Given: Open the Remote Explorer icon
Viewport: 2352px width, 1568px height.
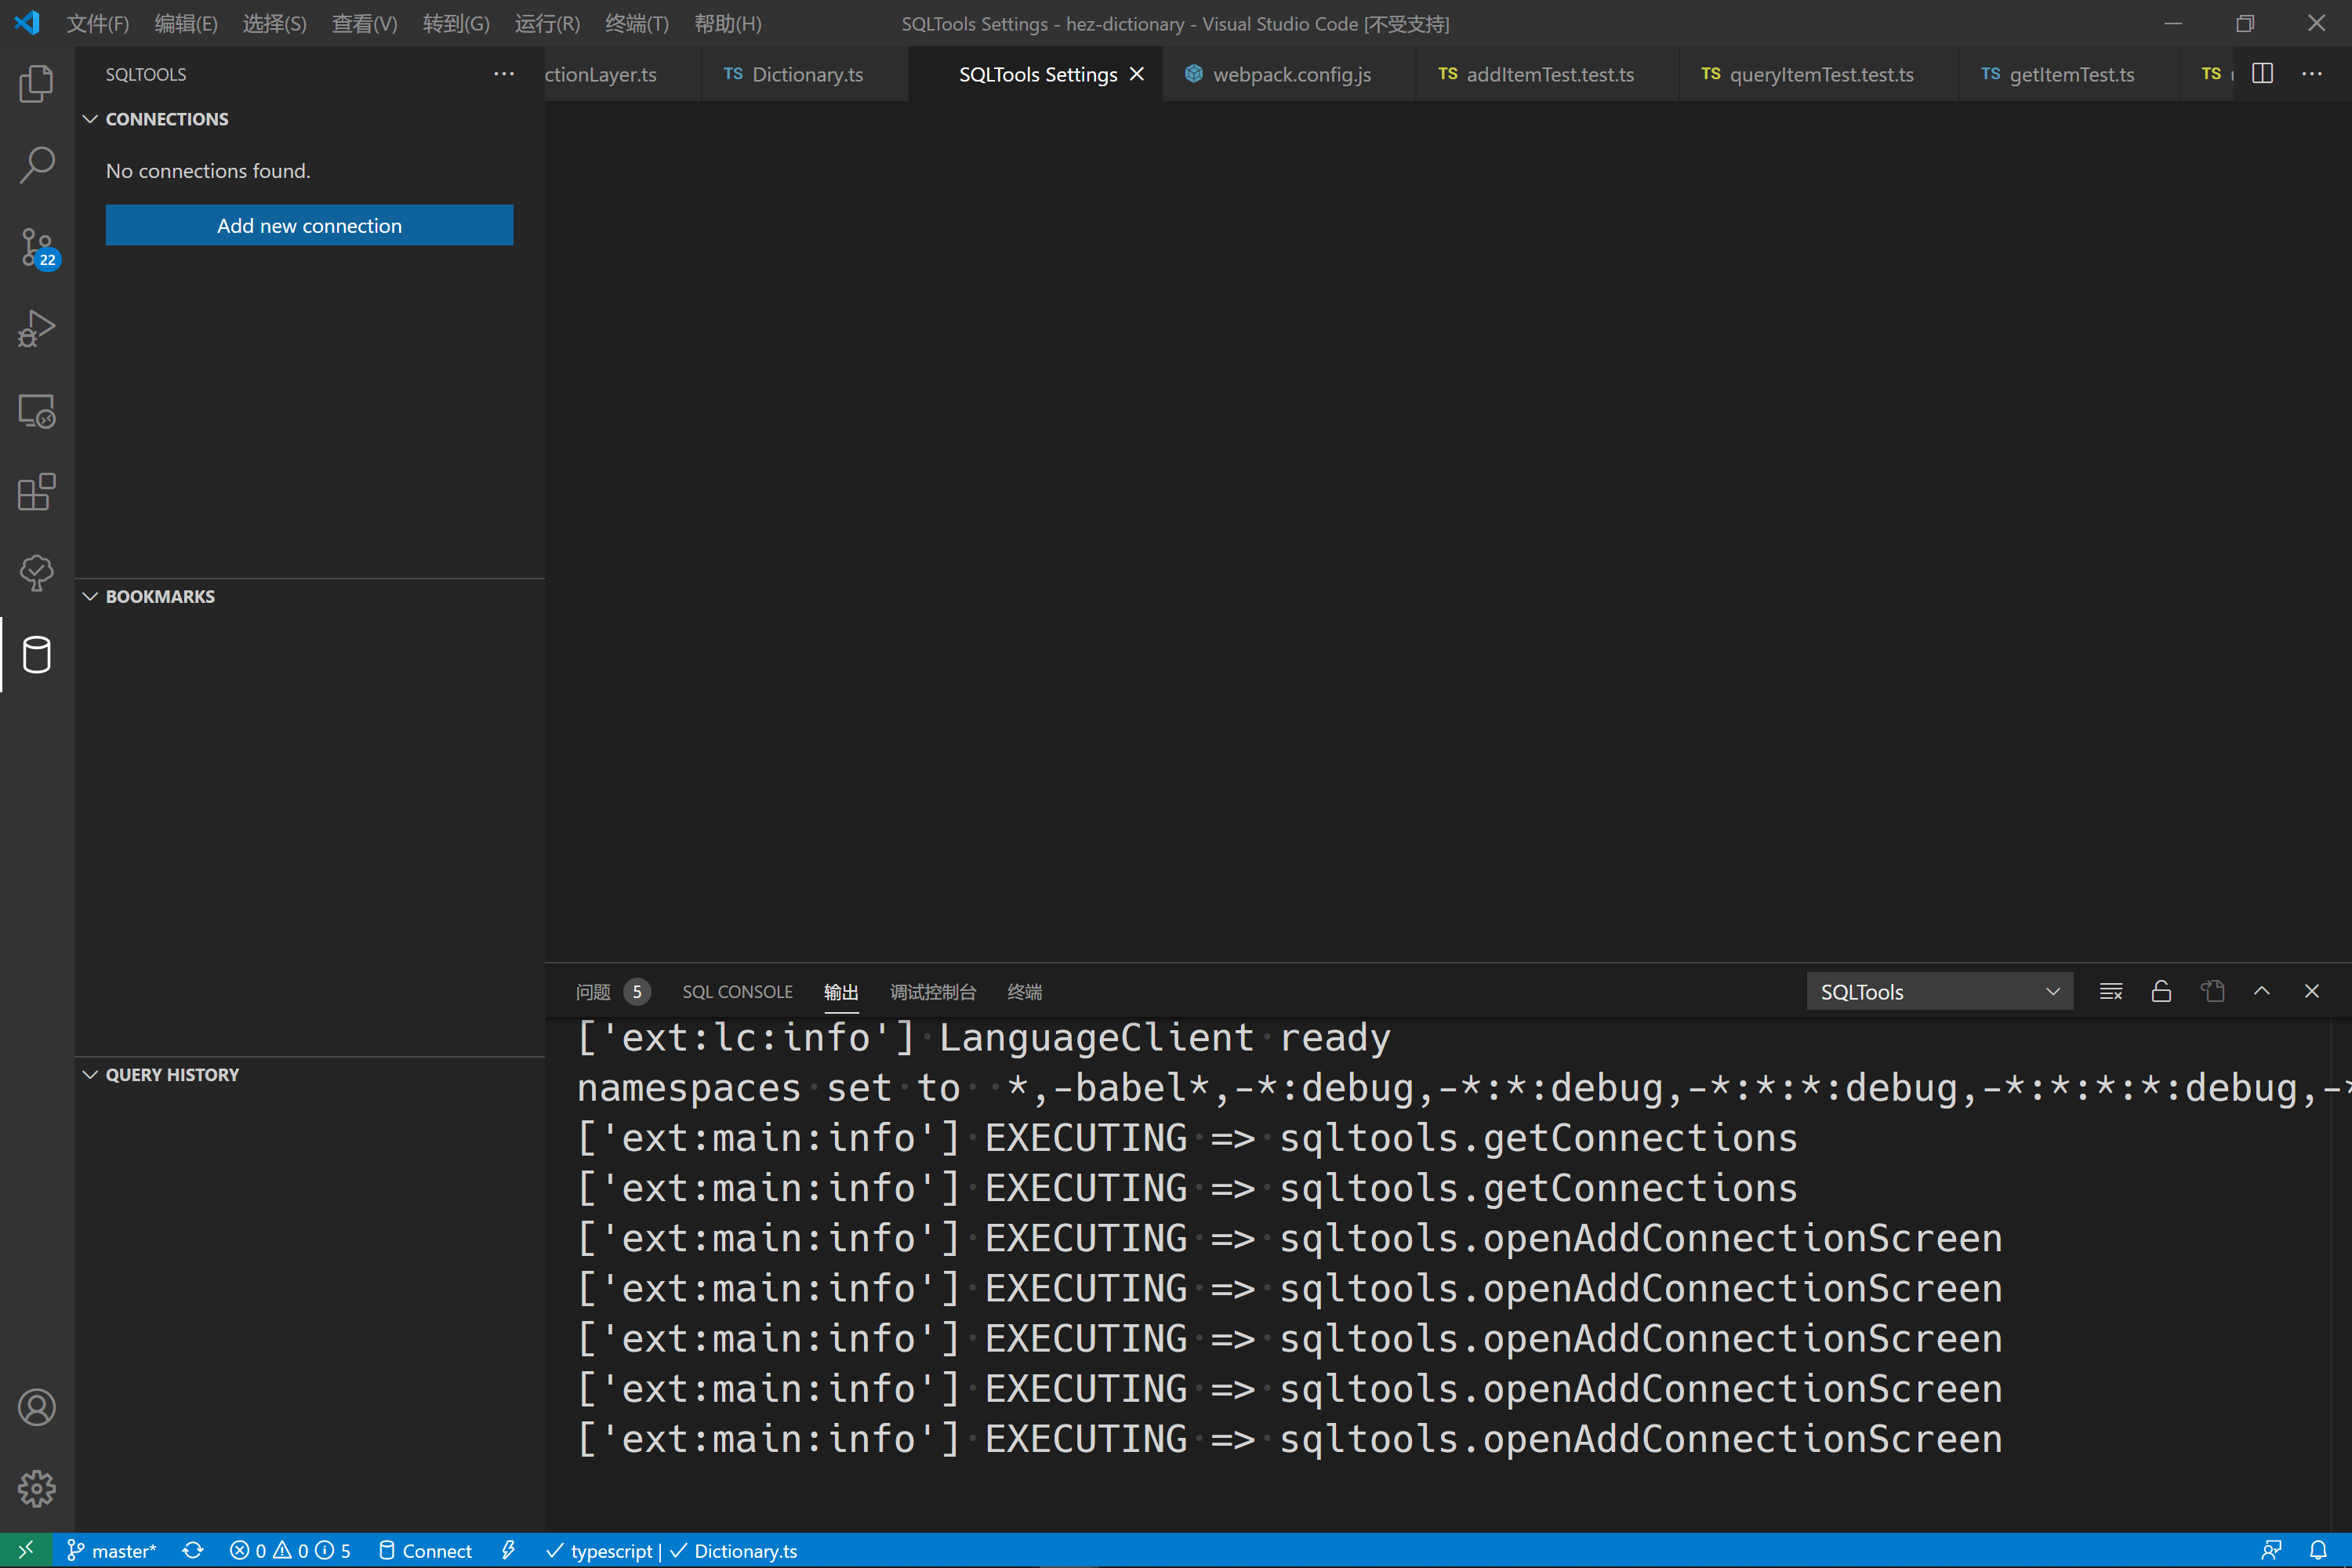Looking at the screenshot, I should coord(37,410).
